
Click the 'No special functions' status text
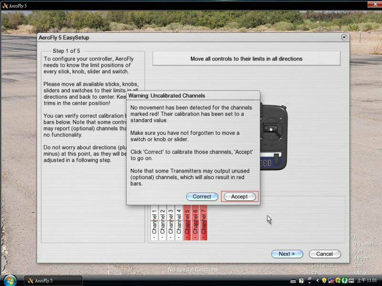pos(193,269)
